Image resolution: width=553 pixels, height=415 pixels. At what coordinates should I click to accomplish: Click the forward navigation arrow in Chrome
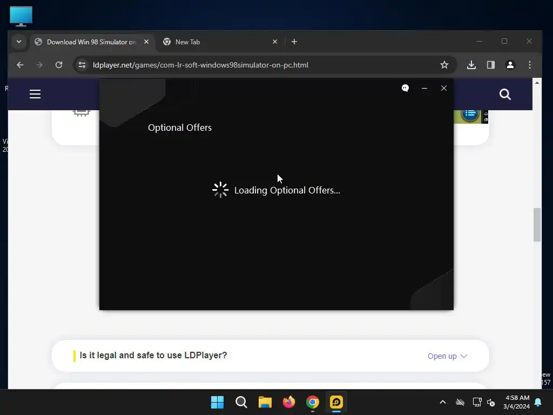pos(39,65)
